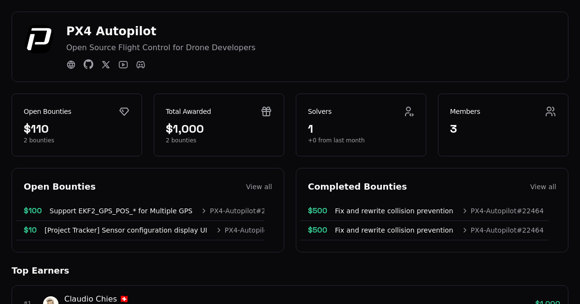Open View all under Open Bounties
This screenshot has width=580, height=304.
259,187
